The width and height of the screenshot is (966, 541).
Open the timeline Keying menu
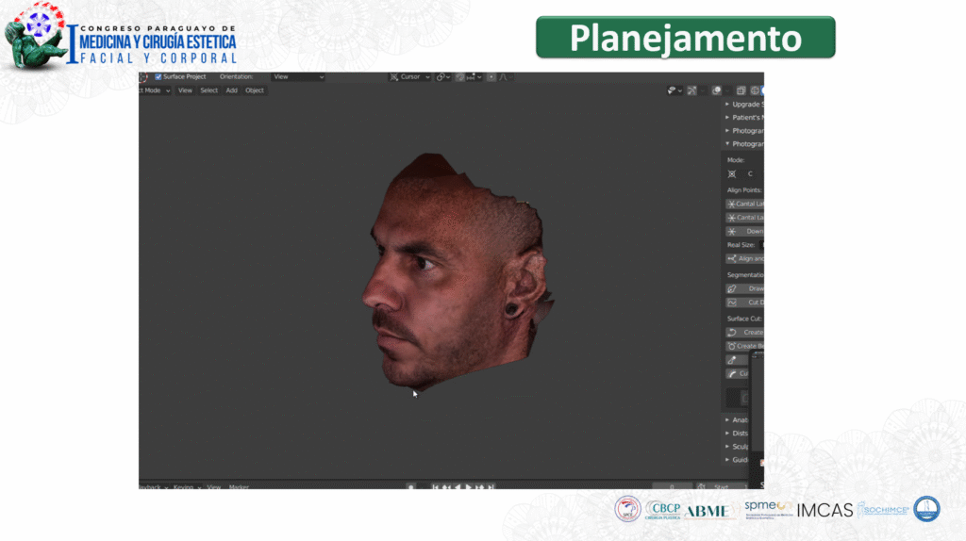coord(187,487)
